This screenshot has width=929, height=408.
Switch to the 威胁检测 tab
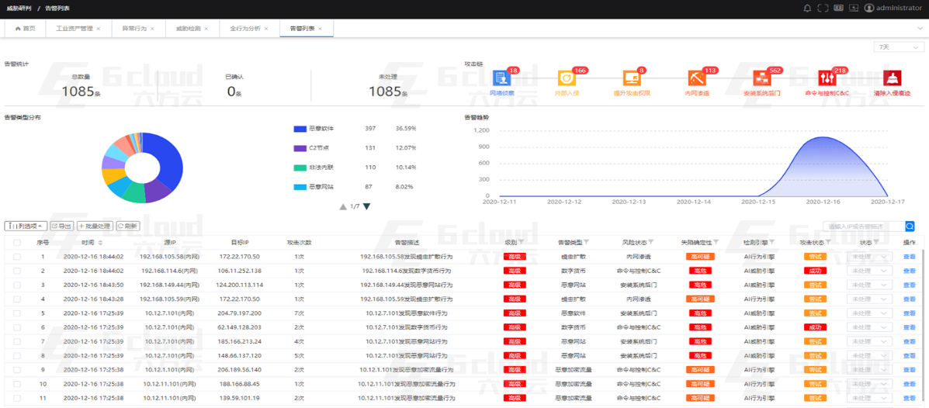(192, 29)
